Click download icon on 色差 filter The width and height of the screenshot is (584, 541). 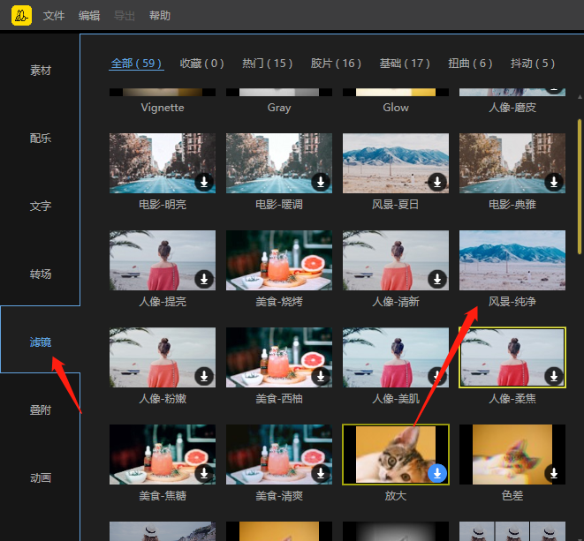click(x=554, y=473)
